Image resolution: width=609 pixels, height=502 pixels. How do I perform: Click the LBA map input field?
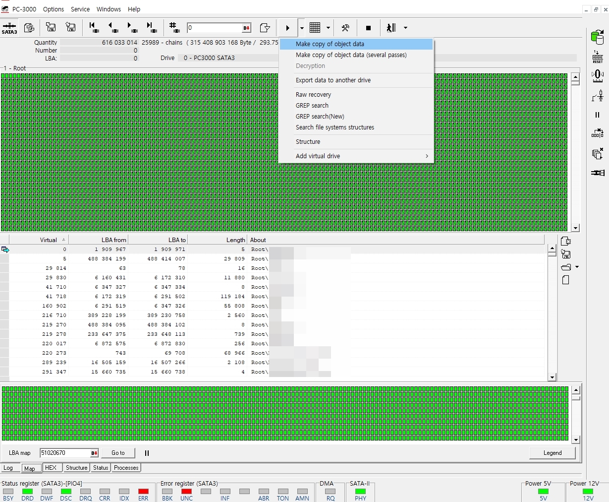65,453
